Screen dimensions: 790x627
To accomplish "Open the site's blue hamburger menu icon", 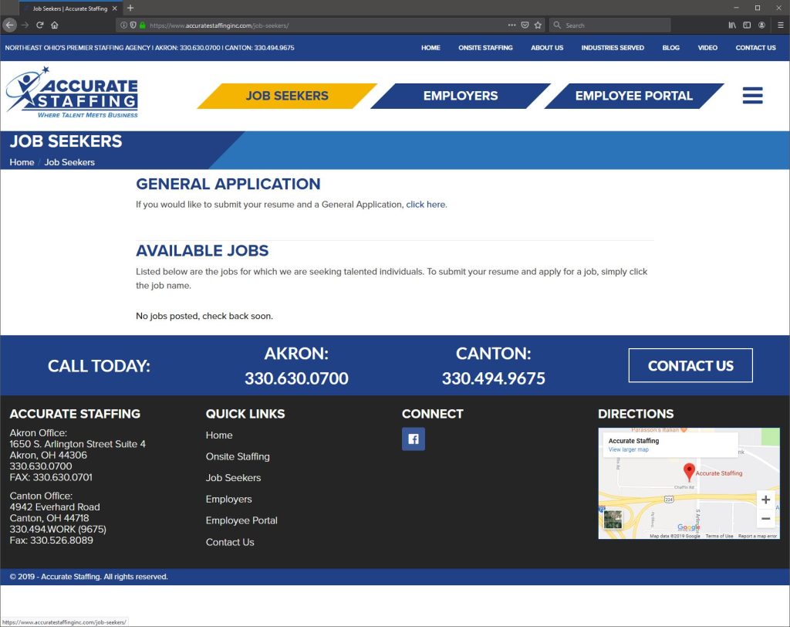I will 753,95.
